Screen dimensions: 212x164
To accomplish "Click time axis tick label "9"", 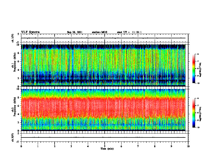I will 171,146.
